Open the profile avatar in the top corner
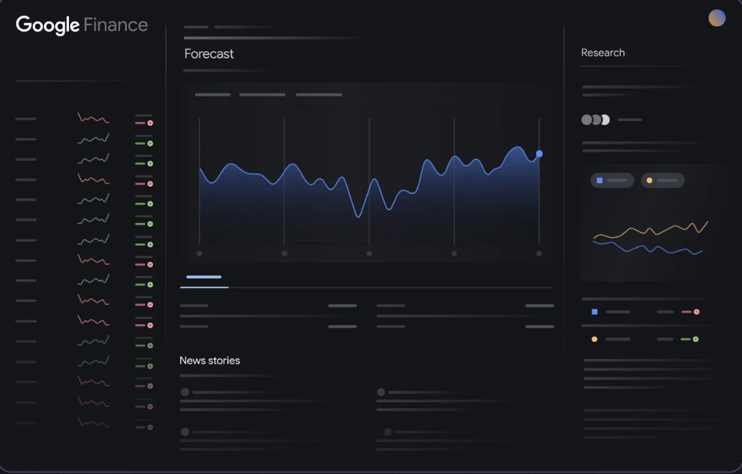This screenshot has height=474, width=742. coord(717,18)
